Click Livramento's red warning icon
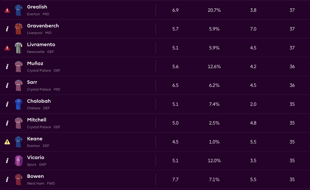 [7, 48]
